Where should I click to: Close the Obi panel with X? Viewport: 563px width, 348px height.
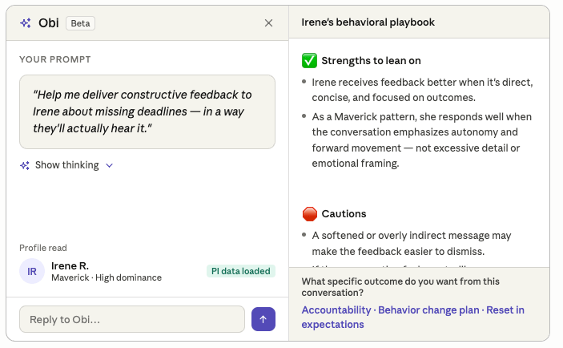(268, 23)
